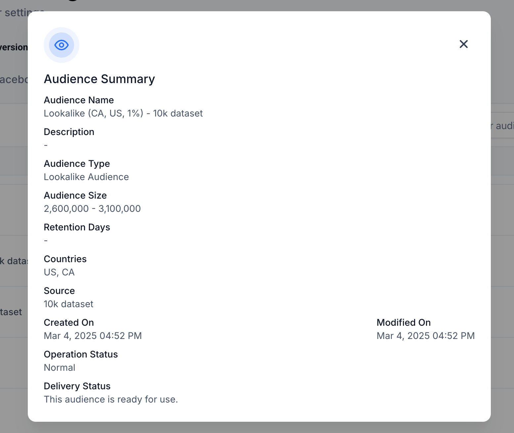Click the Audience Size label

tap(75, 195)
